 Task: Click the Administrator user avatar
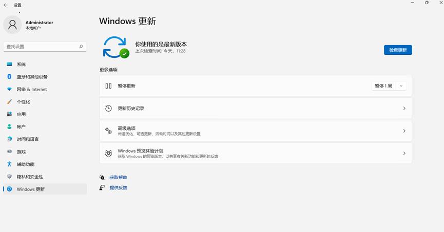12,25
